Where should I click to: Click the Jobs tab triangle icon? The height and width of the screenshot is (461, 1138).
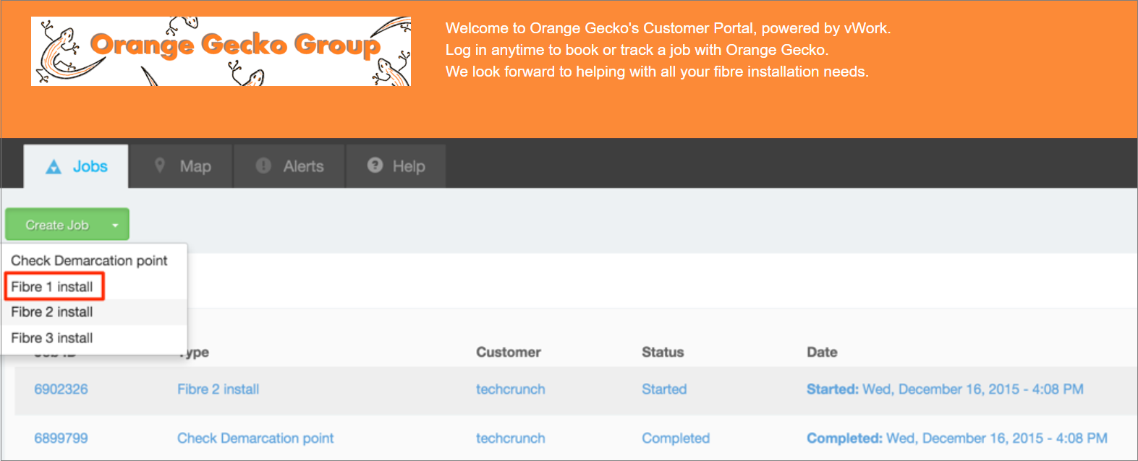pyautogui.click(x=54, y=167)
